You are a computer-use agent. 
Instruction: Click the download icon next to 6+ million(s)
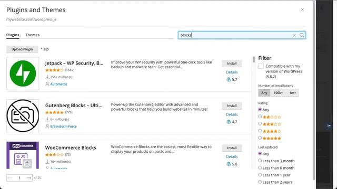47,119
